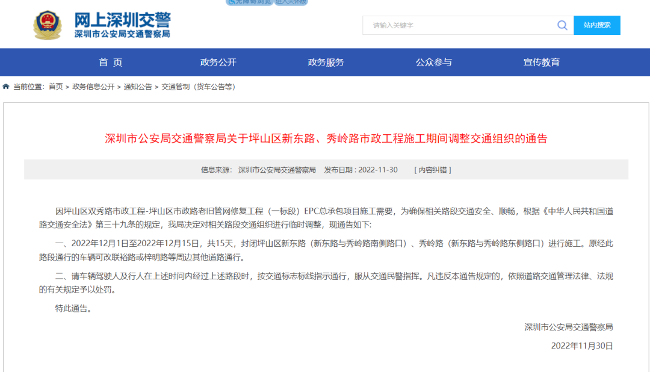Click the 发布日期 2022-11-30 text
Viewport: 650px width, 372px height.
tap(361, 170)
